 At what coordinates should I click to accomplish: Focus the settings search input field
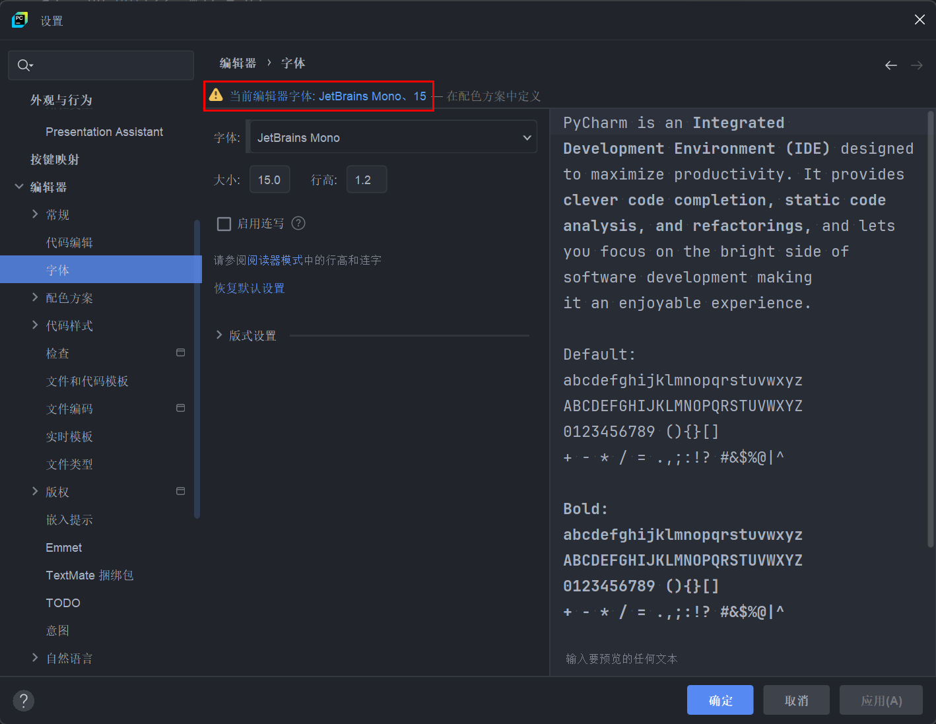(x=101, y=65)
